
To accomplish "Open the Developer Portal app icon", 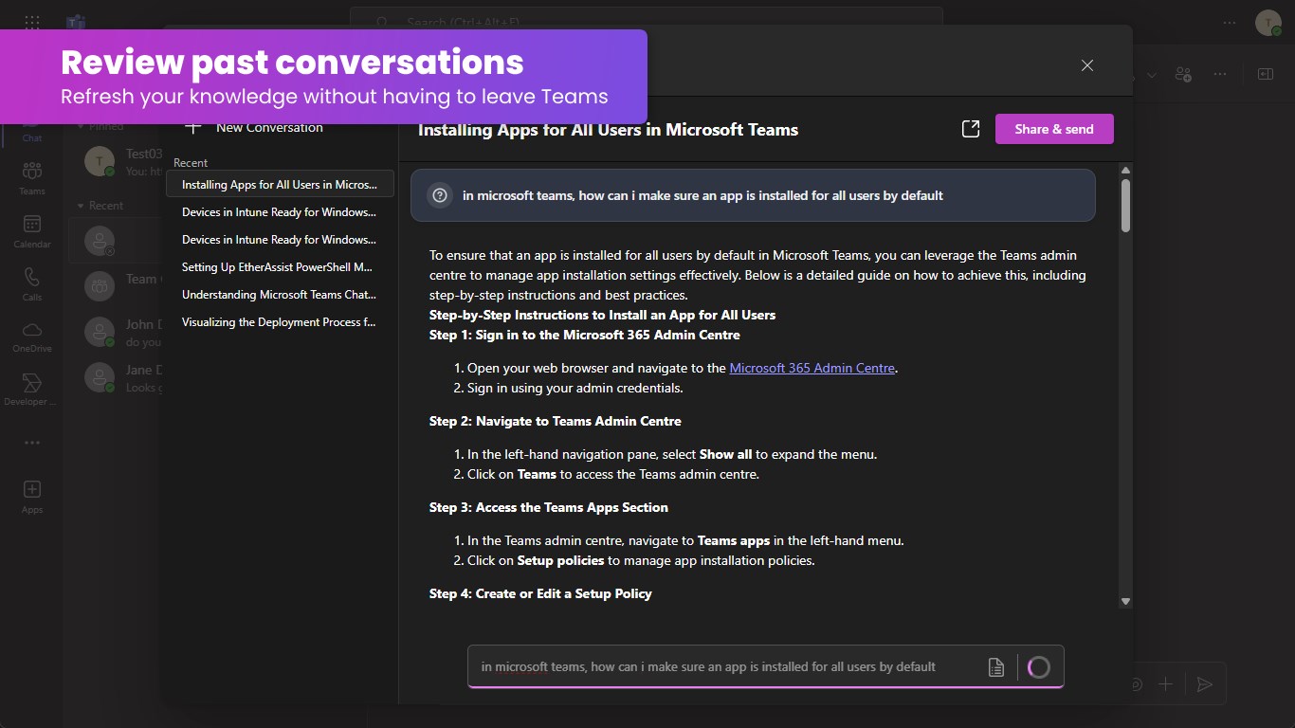I will point(32,389).
